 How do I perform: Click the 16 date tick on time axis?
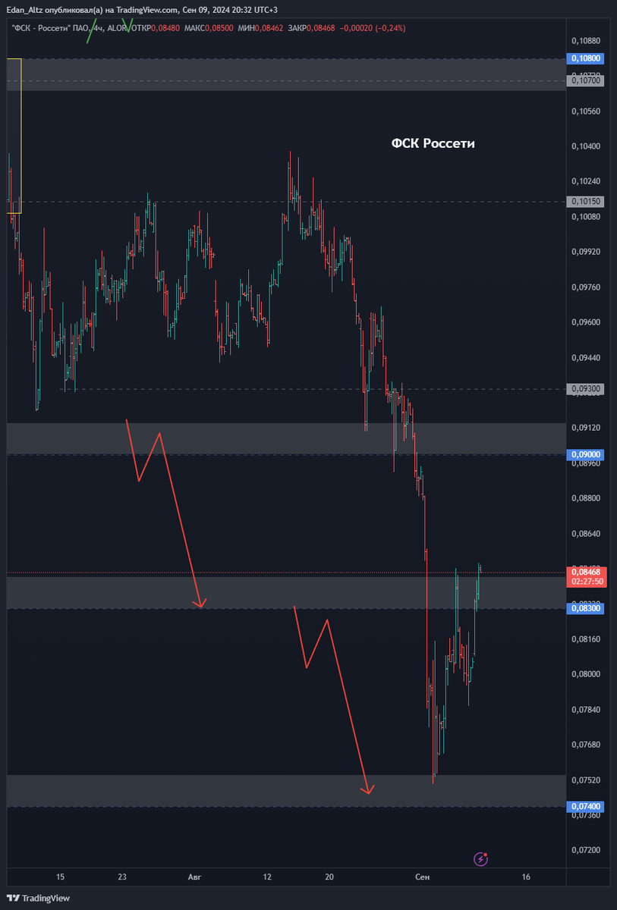526,877
